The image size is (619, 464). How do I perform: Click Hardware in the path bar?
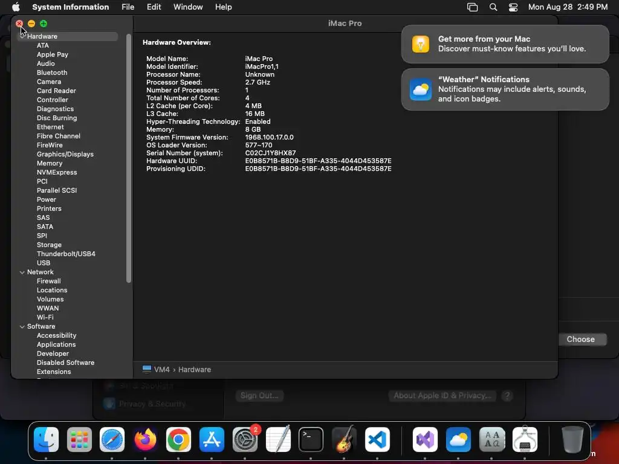pos(194,369)
